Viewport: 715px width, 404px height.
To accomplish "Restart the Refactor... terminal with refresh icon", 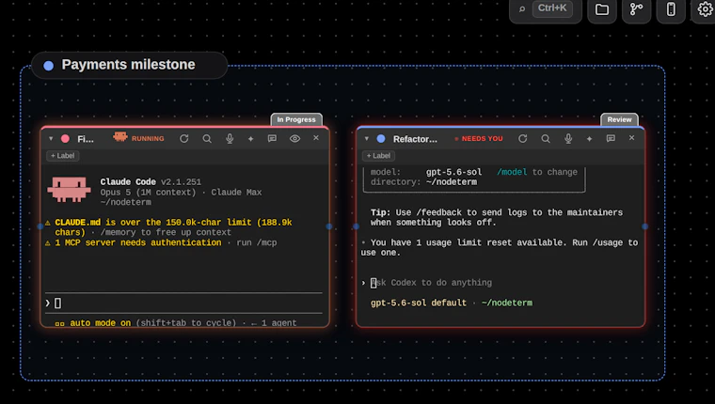I will pos(522,138).
